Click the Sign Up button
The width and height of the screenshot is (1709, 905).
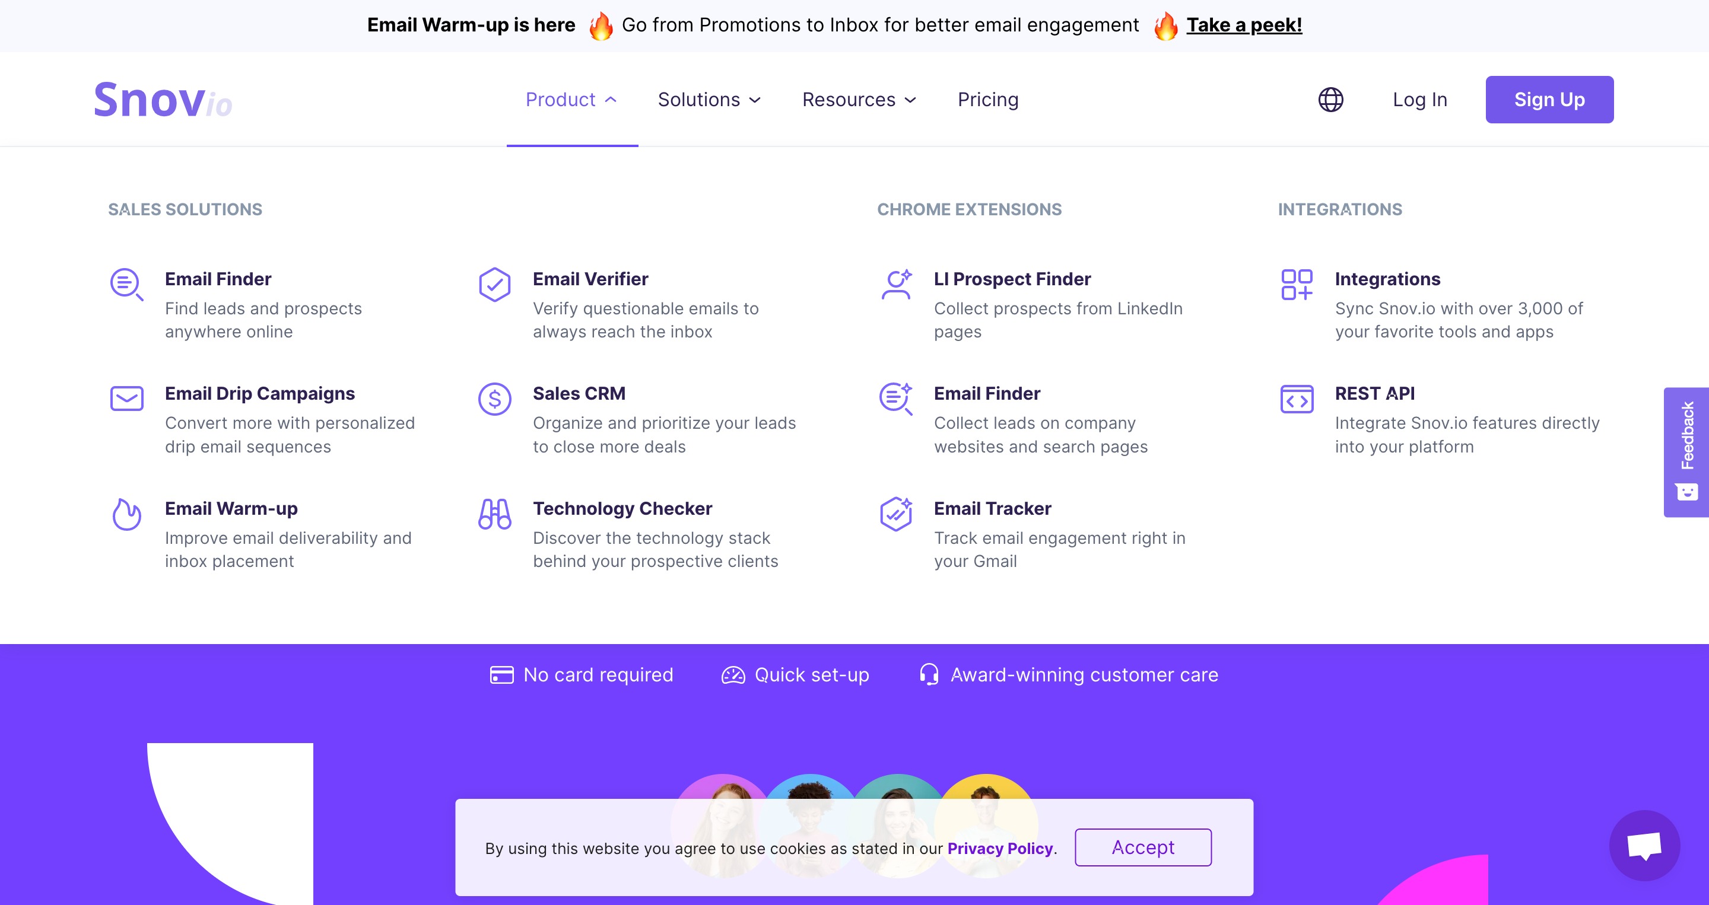tap(1549, 100)
